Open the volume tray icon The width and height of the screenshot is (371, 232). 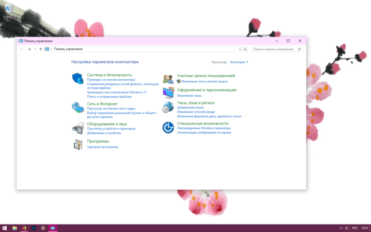click(x=347, y=228)
